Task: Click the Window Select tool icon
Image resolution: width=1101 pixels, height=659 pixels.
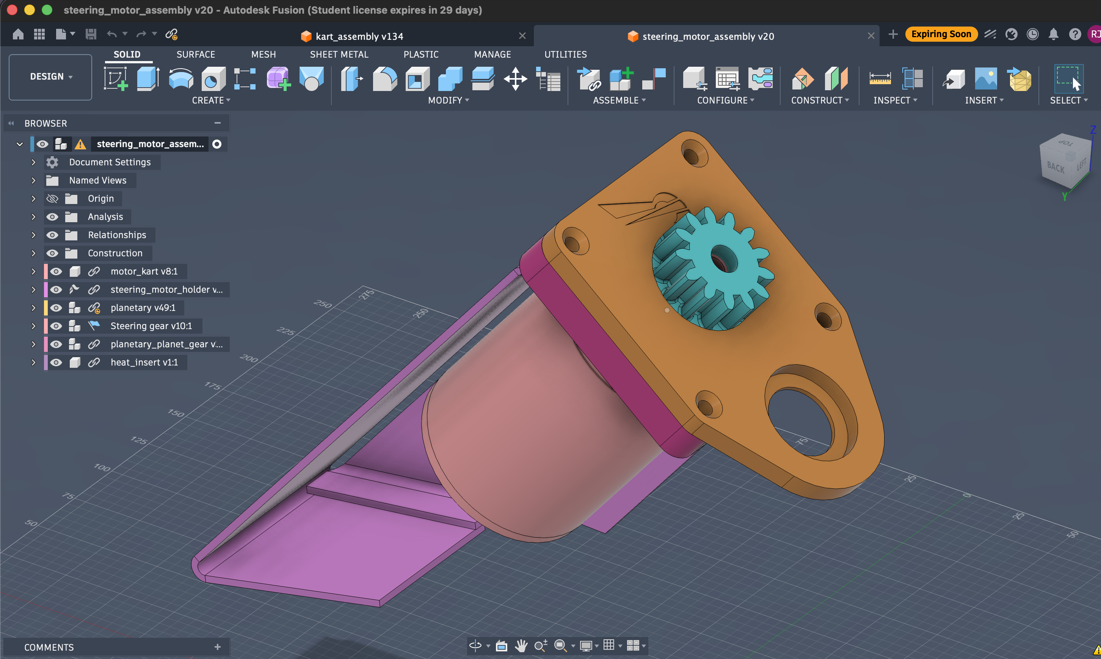Action: pos(1068,78)
